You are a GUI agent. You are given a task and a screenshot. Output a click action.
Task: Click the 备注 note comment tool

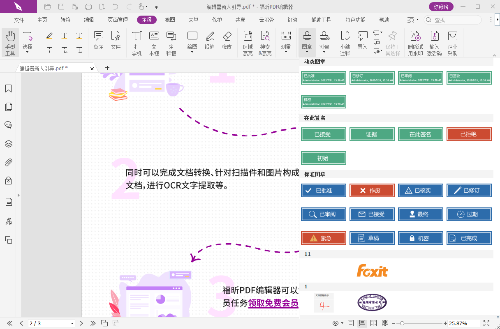(98, 41)
